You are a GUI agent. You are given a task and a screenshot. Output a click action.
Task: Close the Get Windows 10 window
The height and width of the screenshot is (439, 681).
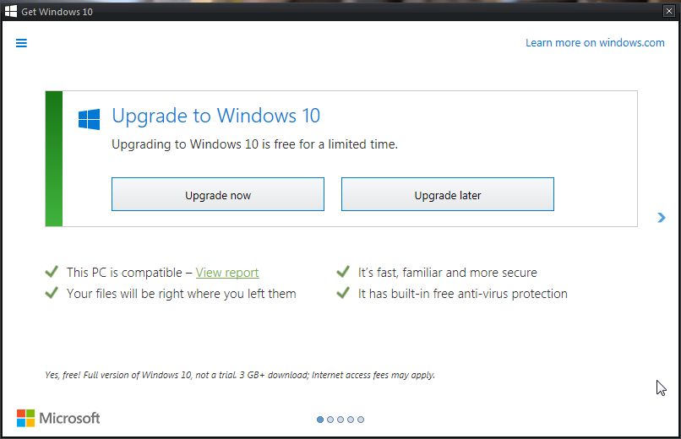669,11
